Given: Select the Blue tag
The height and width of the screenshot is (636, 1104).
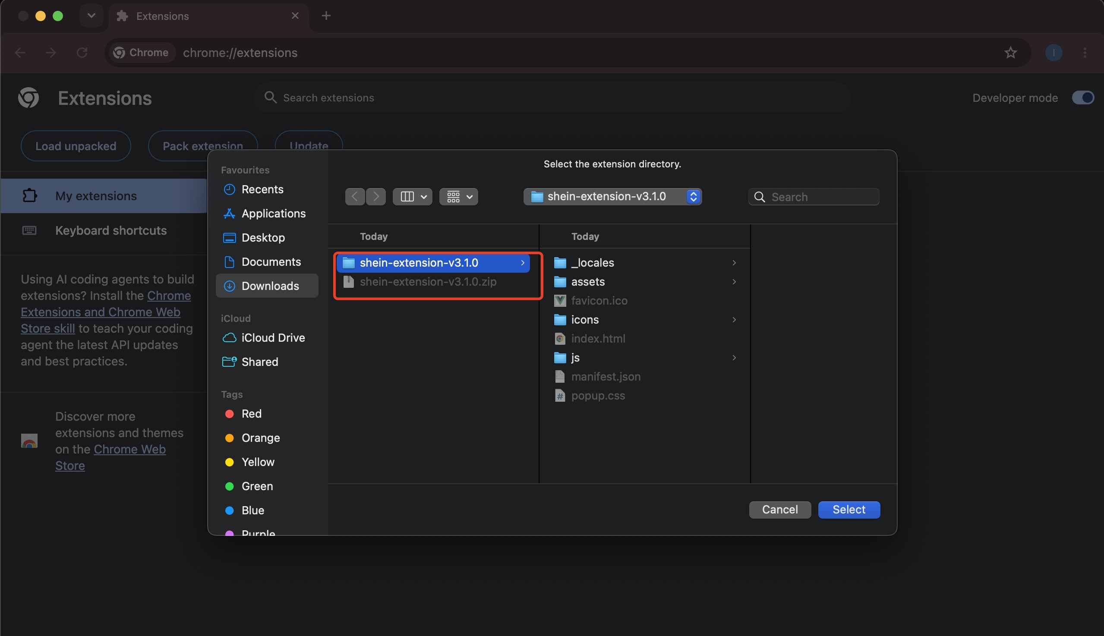Looking at the screenshot, I should (267, 510).
